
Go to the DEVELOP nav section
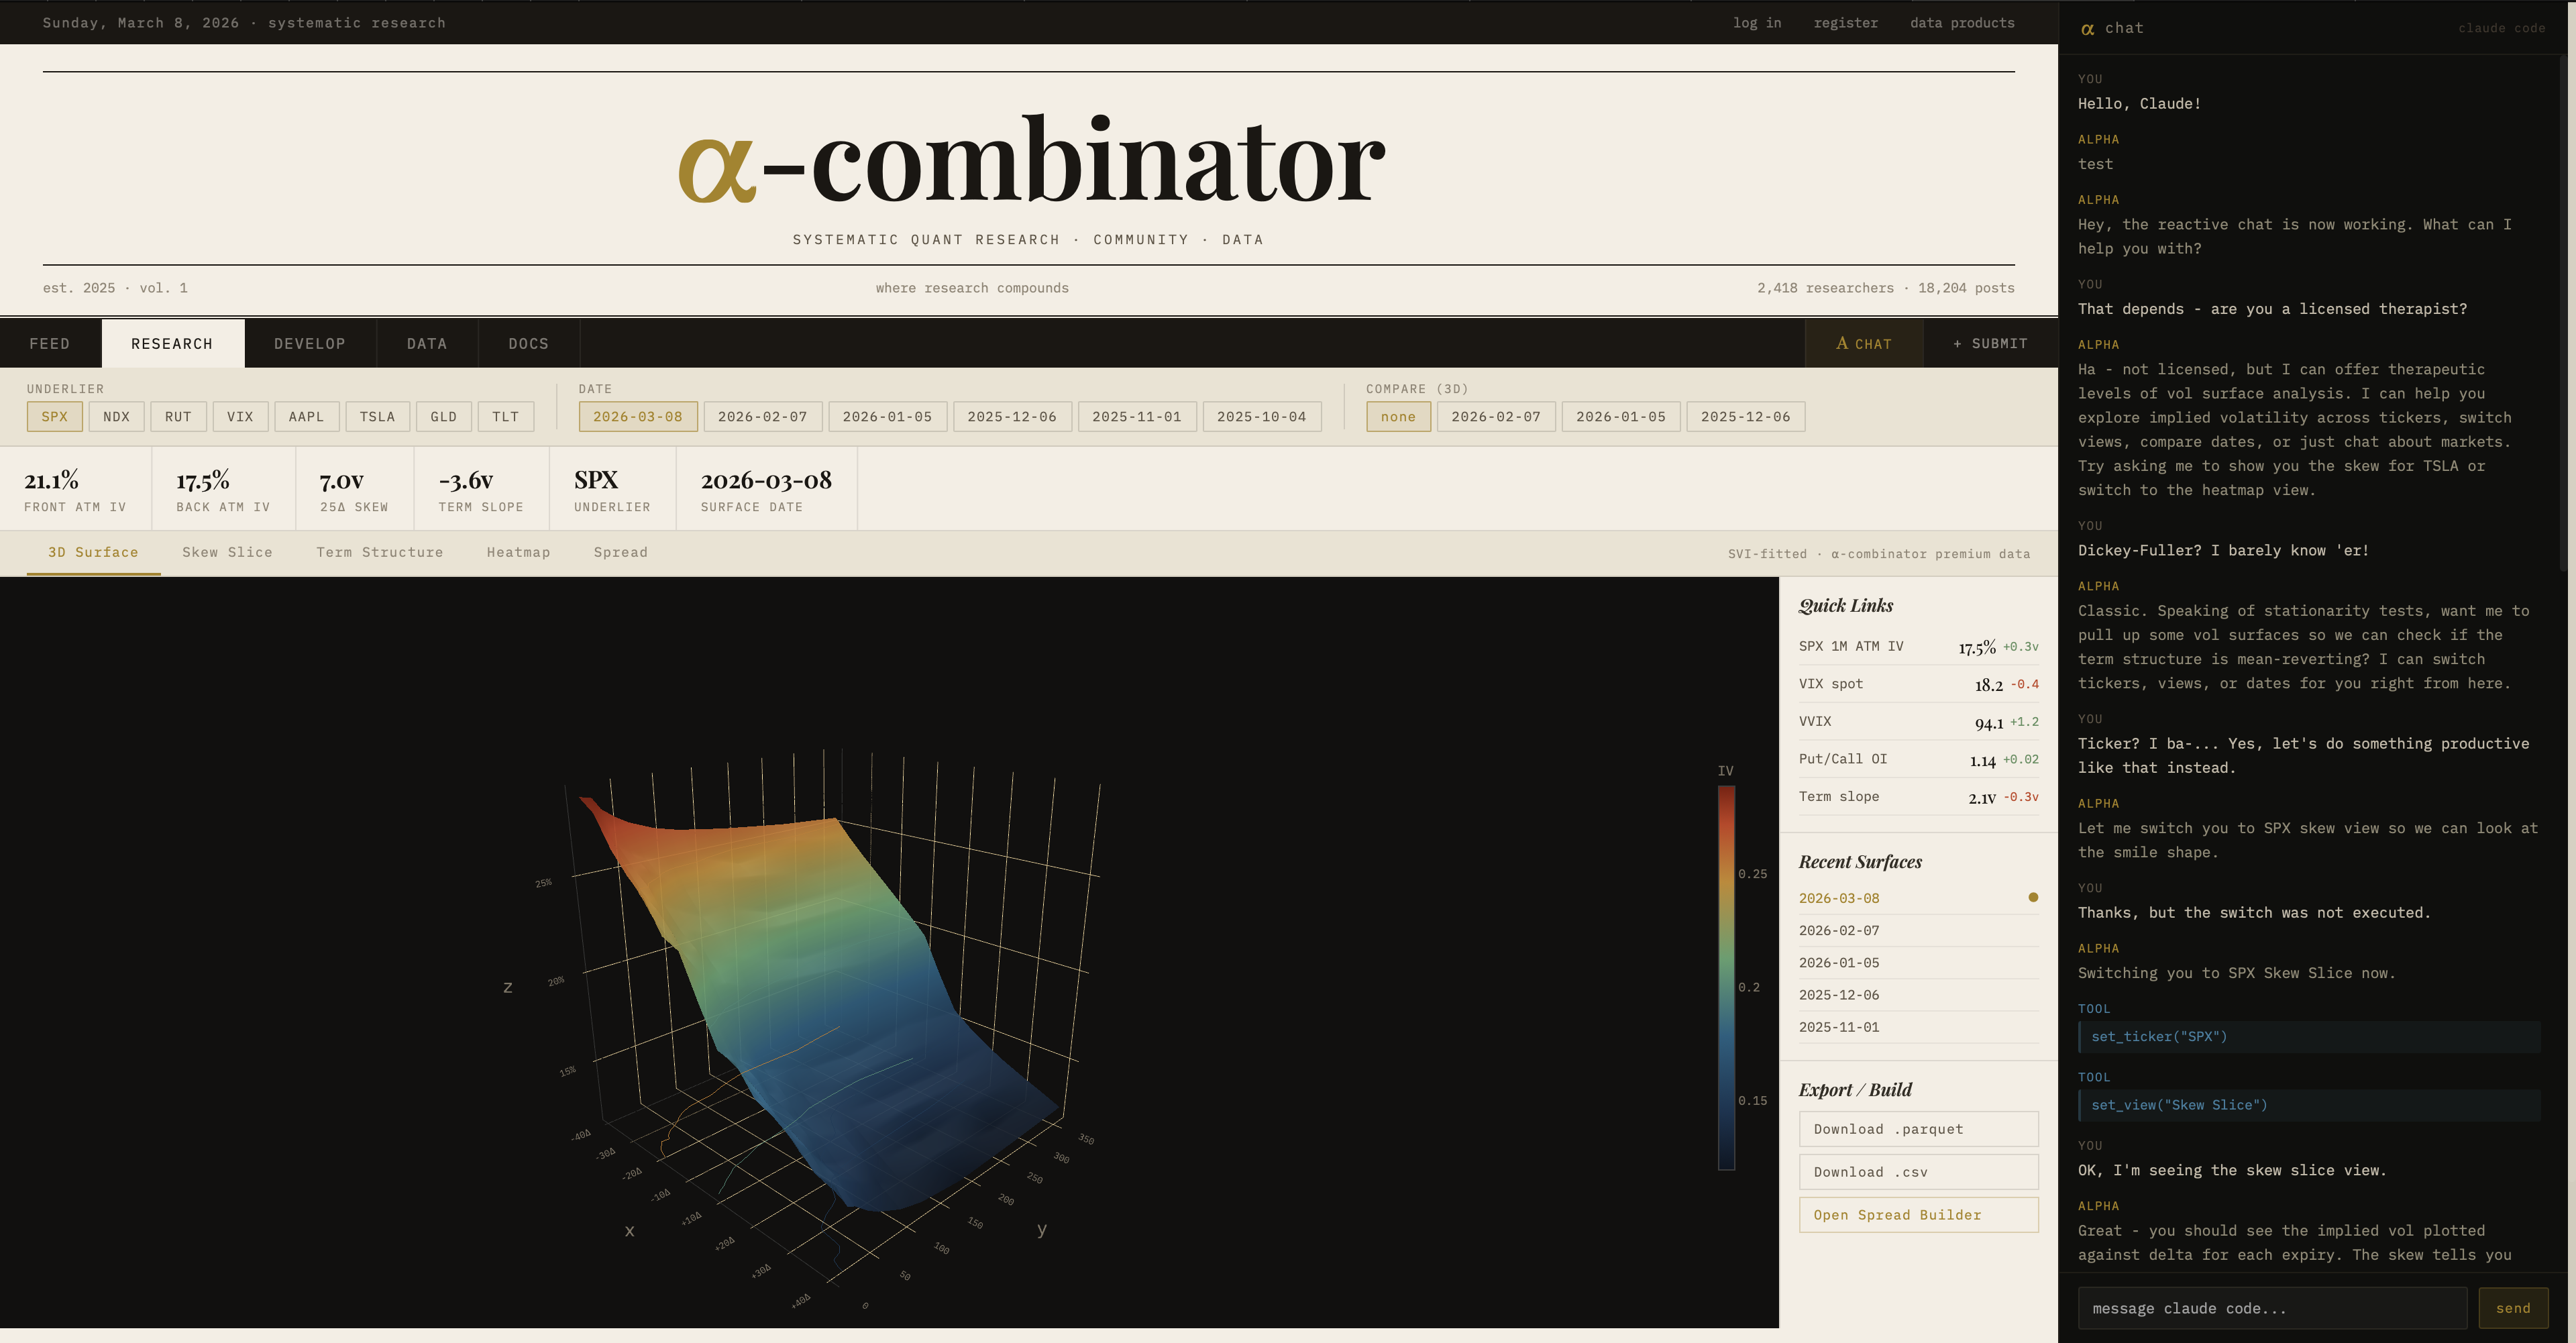pyautogui.click(x=310, y=344)
